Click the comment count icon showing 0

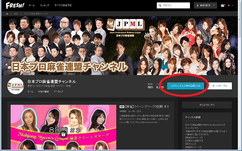tap(138, 111)
